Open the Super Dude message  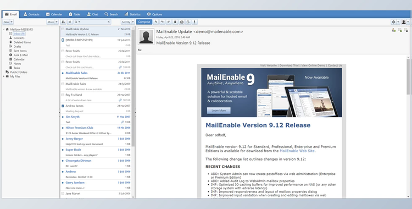coord(96,152)
